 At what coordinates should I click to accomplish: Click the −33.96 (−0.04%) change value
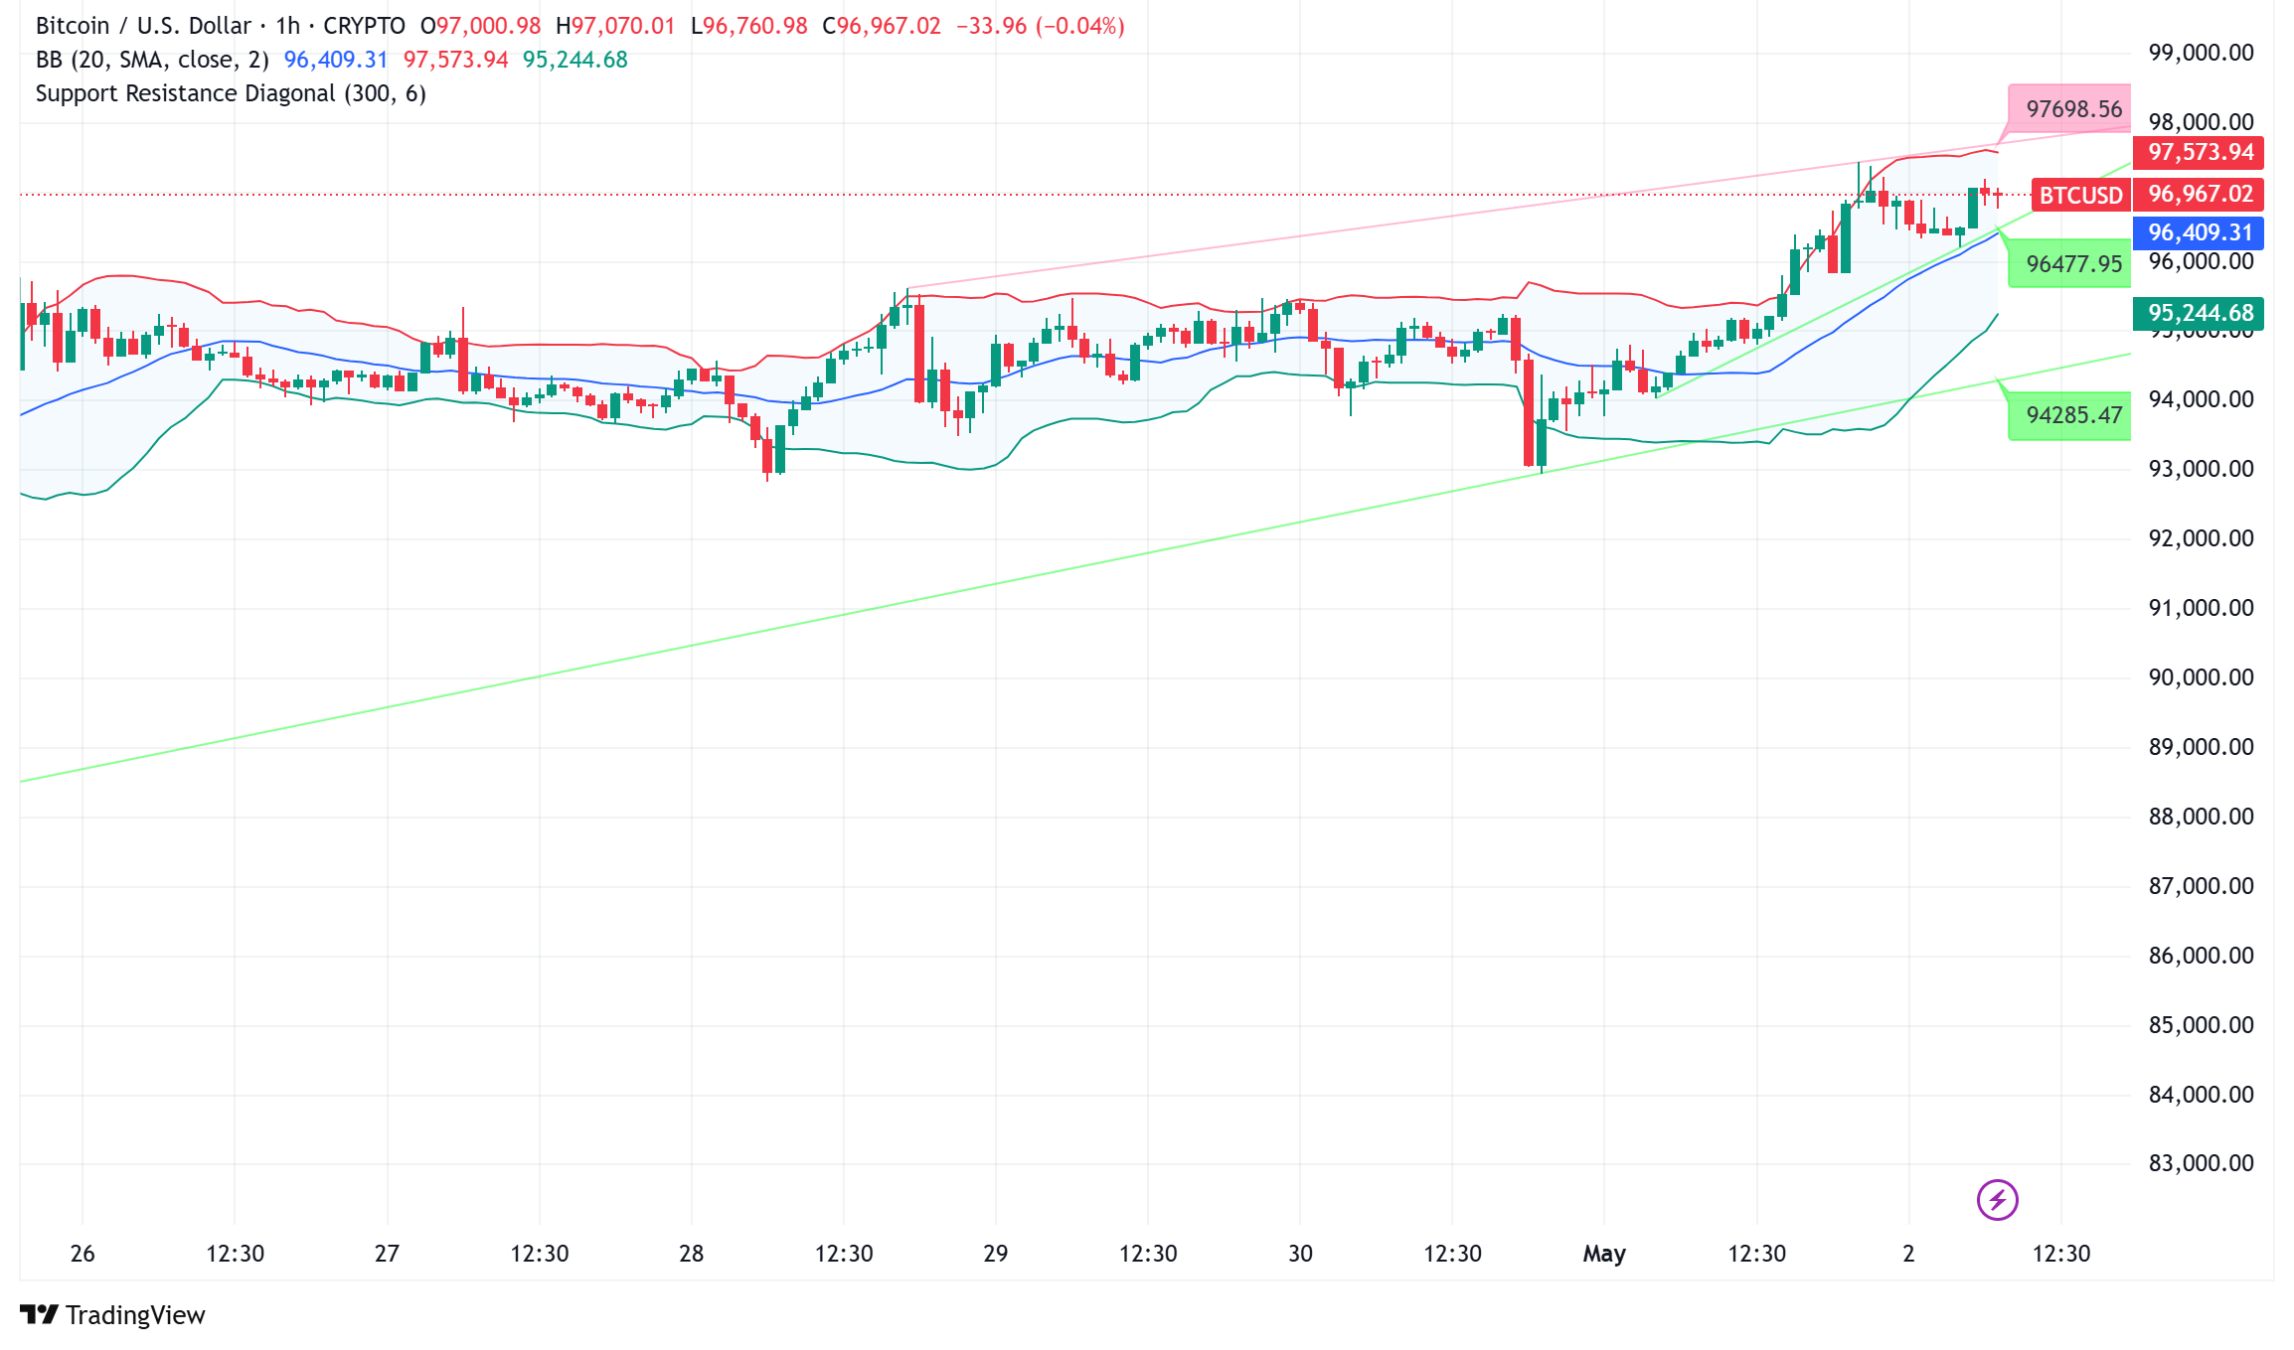(x=1040, y=26)
